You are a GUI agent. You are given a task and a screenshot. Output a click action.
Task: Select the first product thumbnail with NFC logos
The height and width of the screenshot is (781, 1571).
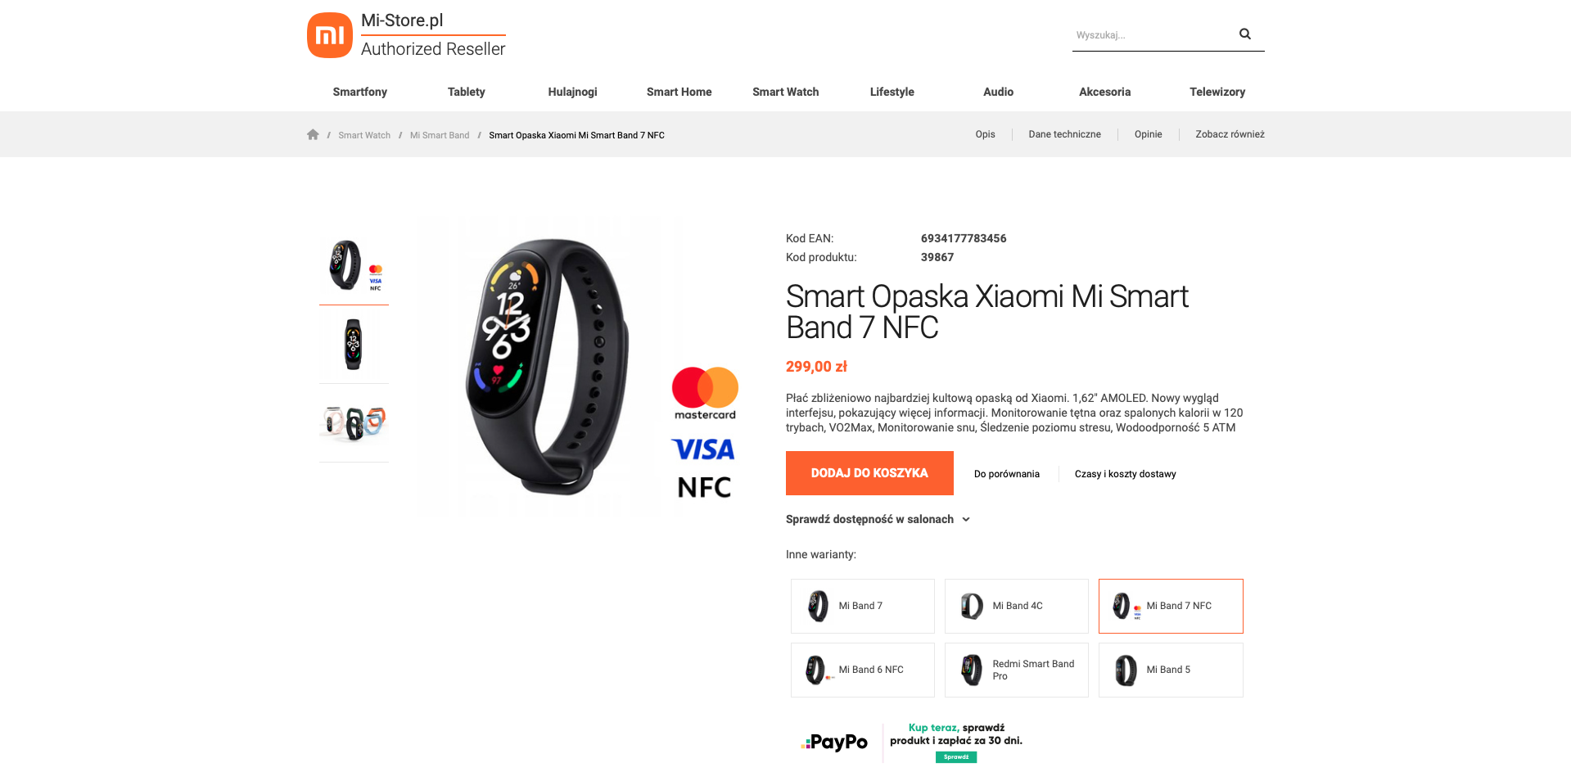(x=354, y=265)
